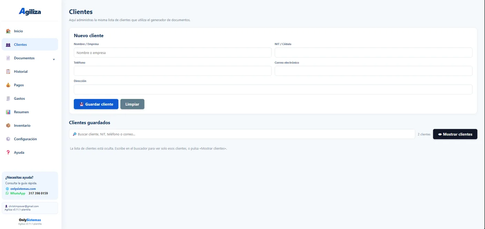Click the Agiliza logo at top of sidebar

tap(30, 11)
